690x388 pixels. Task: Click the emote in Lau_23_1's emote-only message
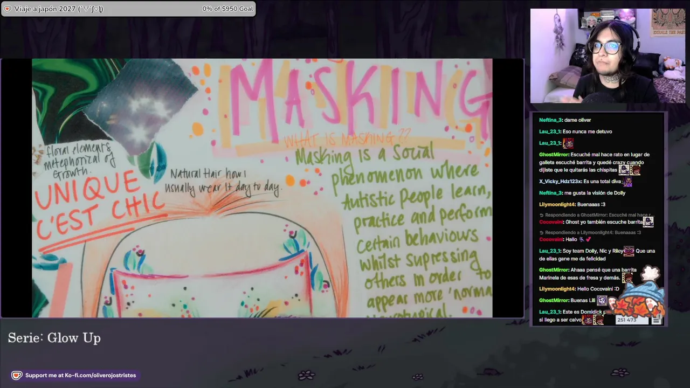(x=568, y=143)
